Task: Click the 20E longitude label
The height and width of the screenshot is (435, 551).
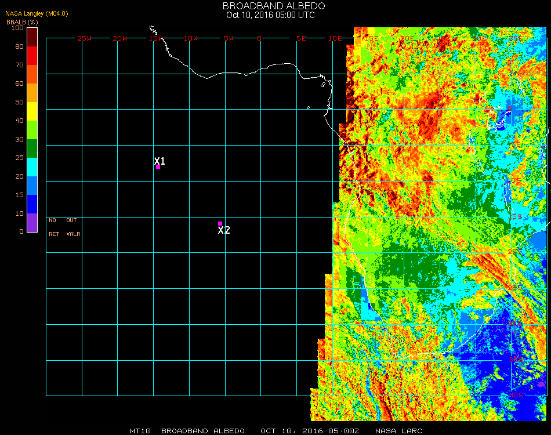Action: click(x=407, y=38)
